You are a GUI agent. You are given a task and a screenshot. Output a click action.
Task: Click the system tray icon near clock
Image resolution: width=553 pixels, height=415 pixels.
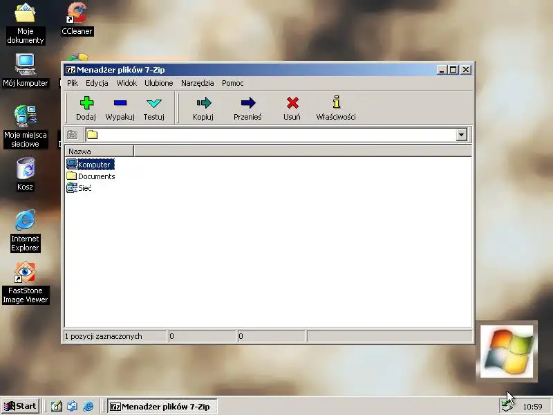(x=506, y=407)
